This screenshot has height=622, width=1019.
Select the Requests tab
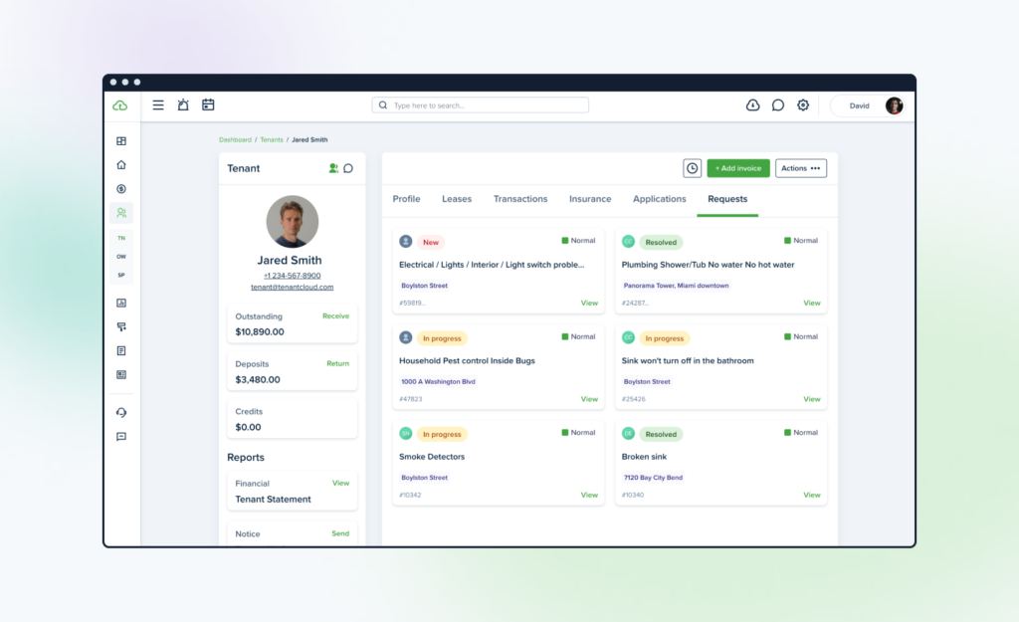click(x=727, y=199)
